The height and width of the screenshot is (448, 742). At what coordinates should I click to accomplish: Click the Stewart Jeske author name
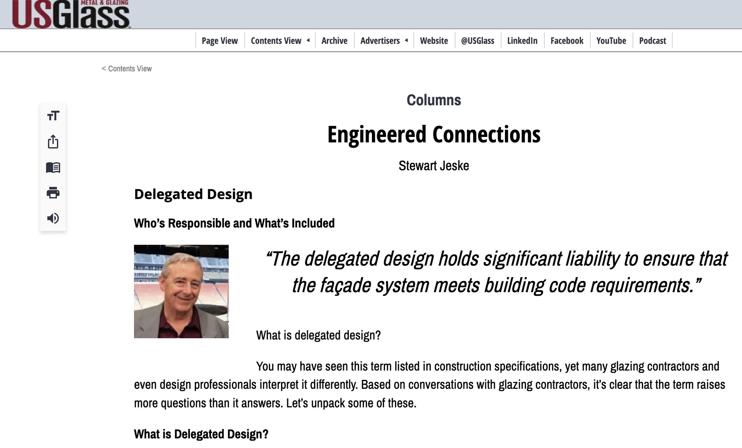coord(434,166)
